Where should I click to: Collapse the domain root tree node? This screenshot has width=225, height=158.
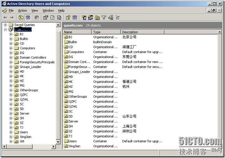6,30
